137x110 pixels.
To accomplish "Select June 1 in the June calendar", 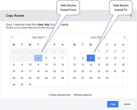I will [99, 51].
